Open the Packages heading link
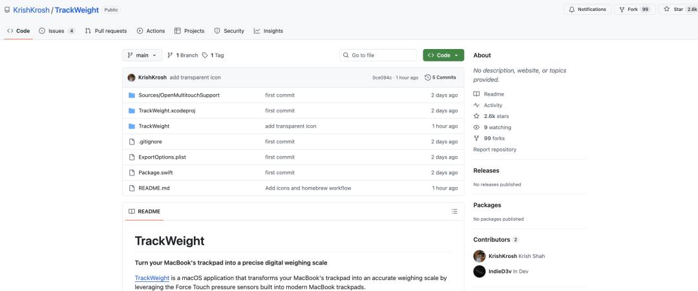 click(487, 205)
